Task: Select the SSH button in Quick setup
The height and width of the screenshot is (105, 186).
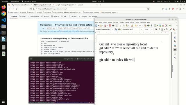Action: click(54, 28)
